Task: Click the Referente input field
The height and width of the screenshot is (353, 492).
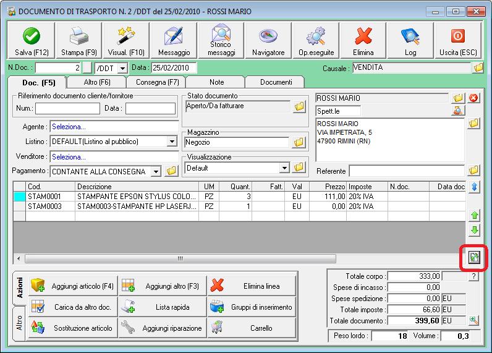Action: [406, 171]
